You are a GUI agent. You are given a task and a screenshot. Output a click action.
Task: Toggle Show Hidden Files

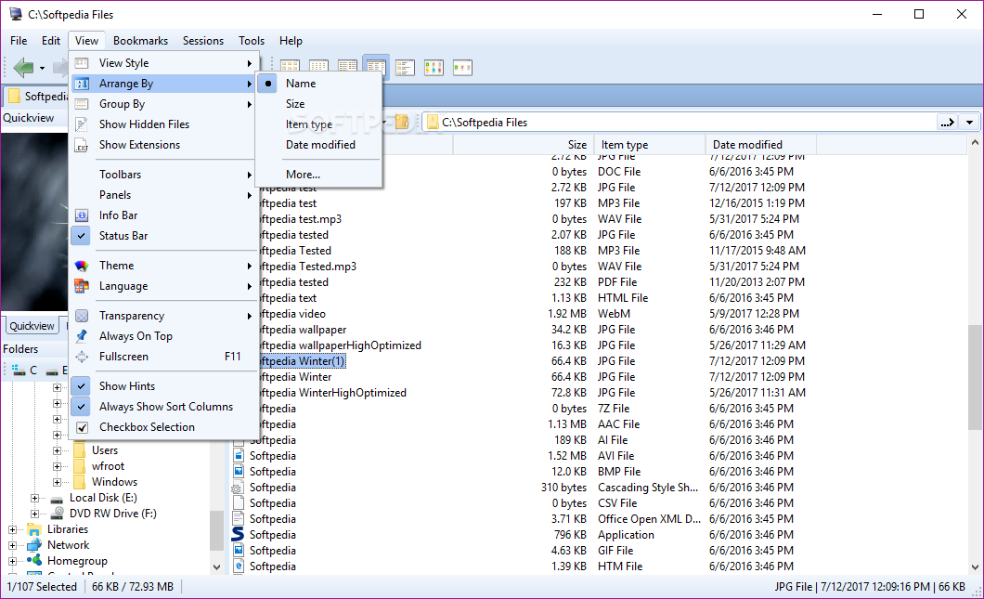click(x=163, y=124)
